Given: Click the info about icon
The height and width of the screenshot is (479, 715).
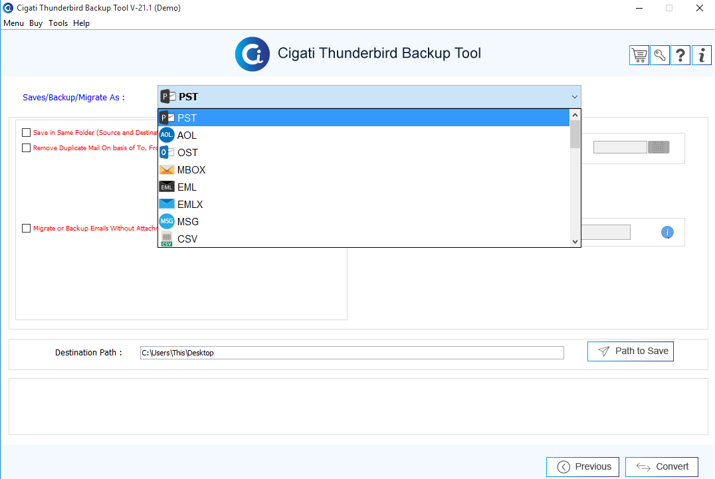Looking at the screenshot, I should [701, 56].
